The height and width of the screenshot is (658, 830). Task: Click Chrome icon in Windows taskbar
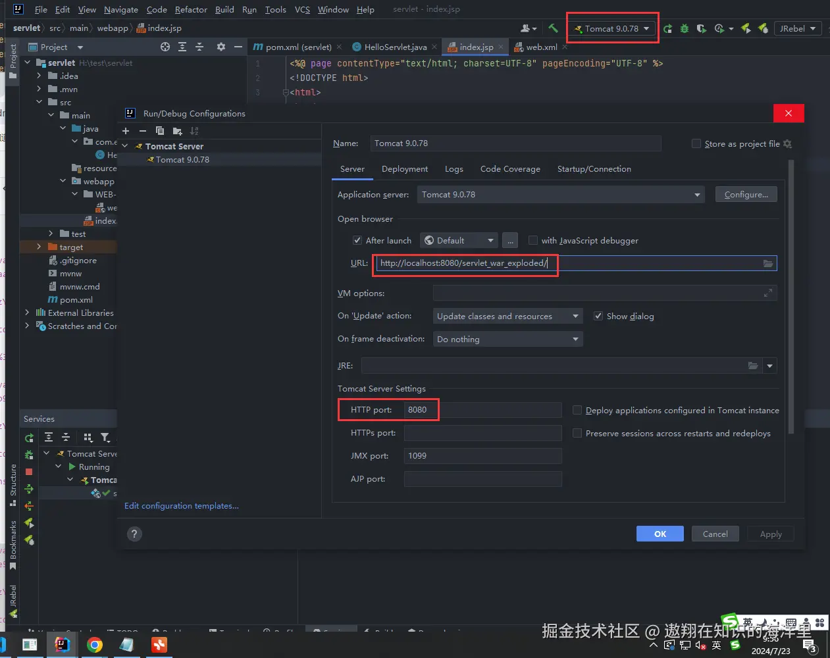point(95,645)
